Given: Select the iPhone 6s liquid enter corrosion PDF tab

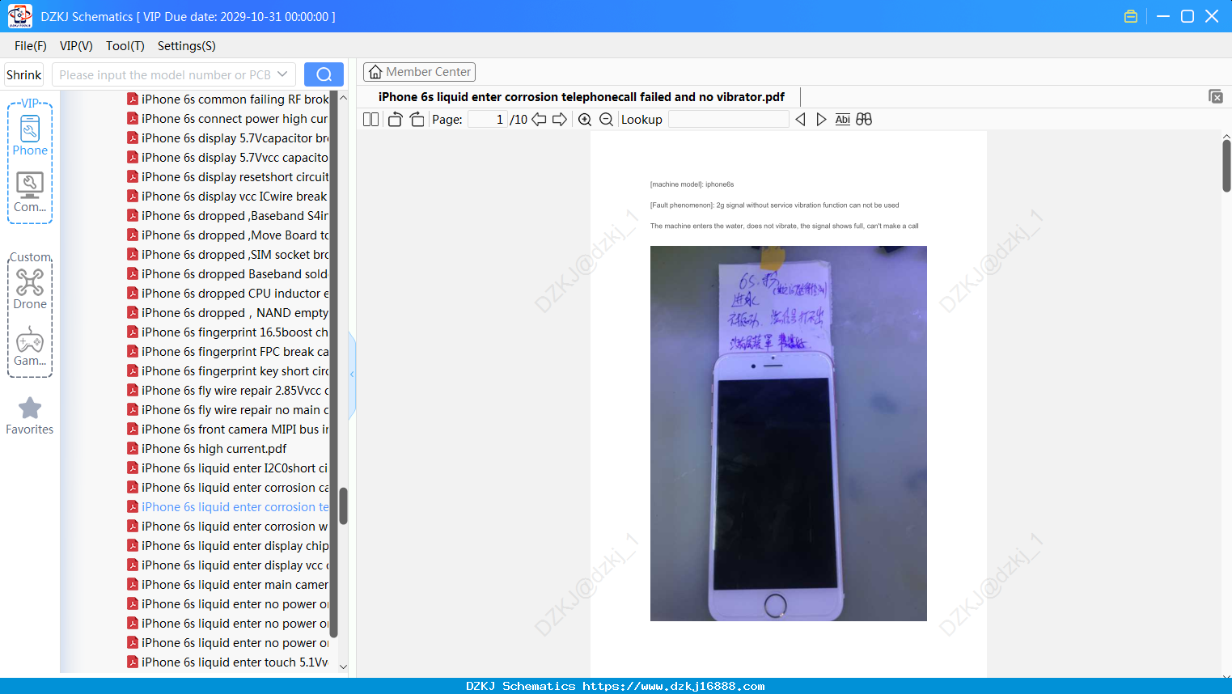Looking at the screenshot, I should tap(581, 97).
